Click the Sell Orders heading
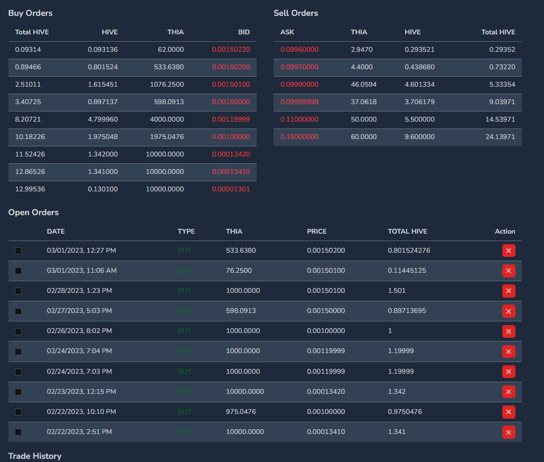 click(x=296, y=13)
